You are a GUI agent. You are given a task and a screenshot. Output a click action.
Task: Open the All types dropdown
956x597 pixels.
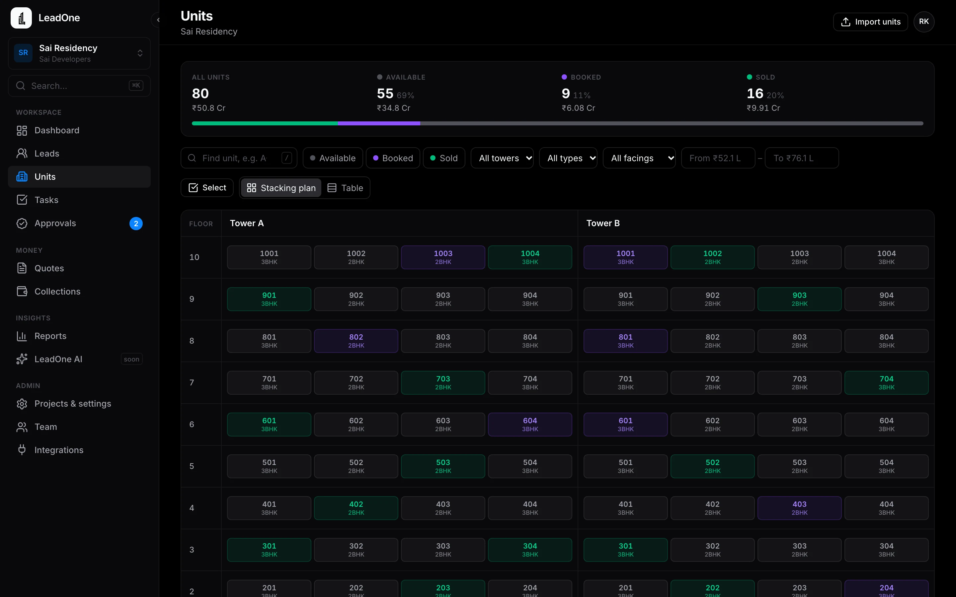pyautogui.click(x=569, y=158)
